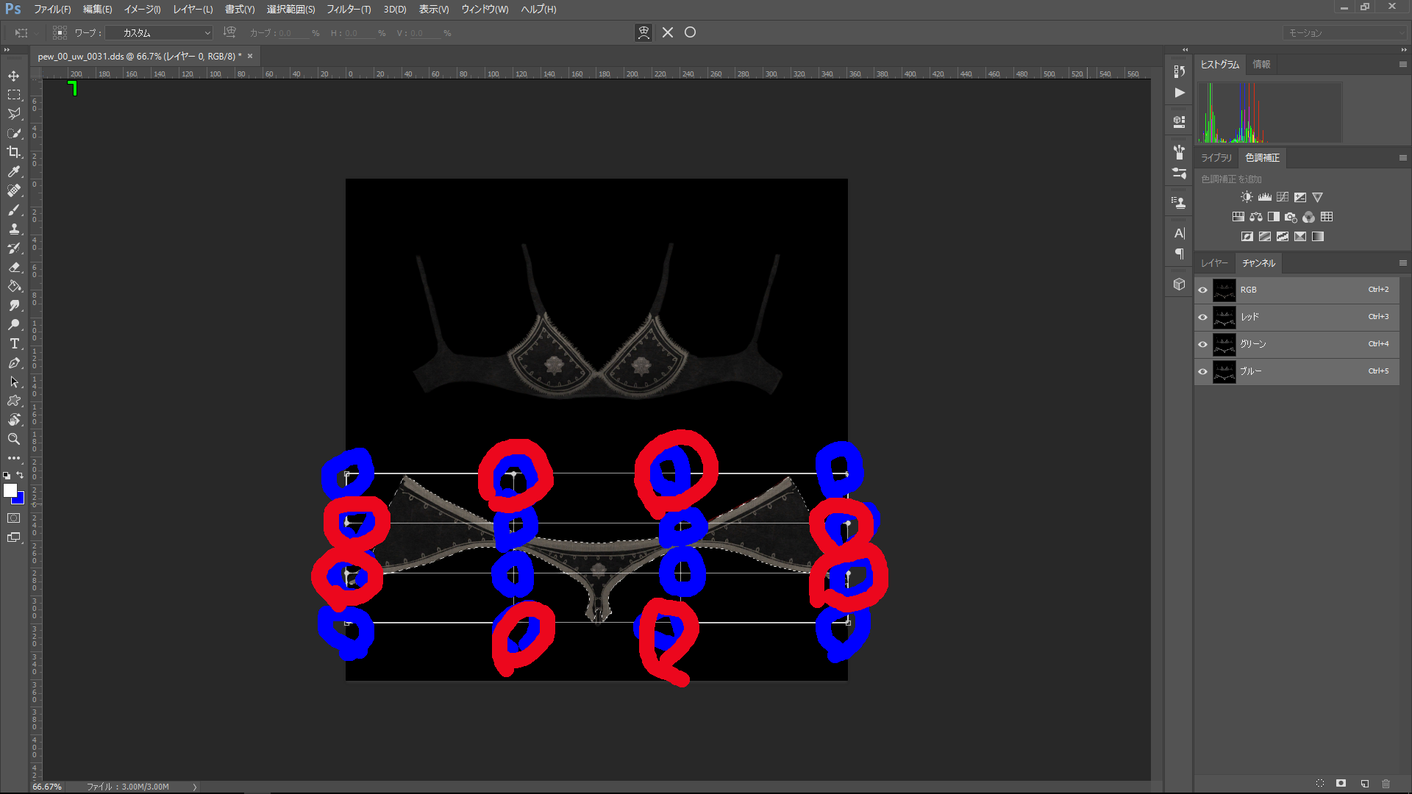Create new channel button
This screenshot has width=1412, height=794.
pyautogui.click(x=1364, y=784)
